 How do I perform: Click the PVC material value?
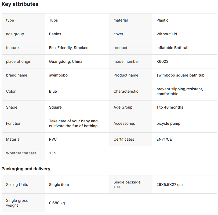53,139
